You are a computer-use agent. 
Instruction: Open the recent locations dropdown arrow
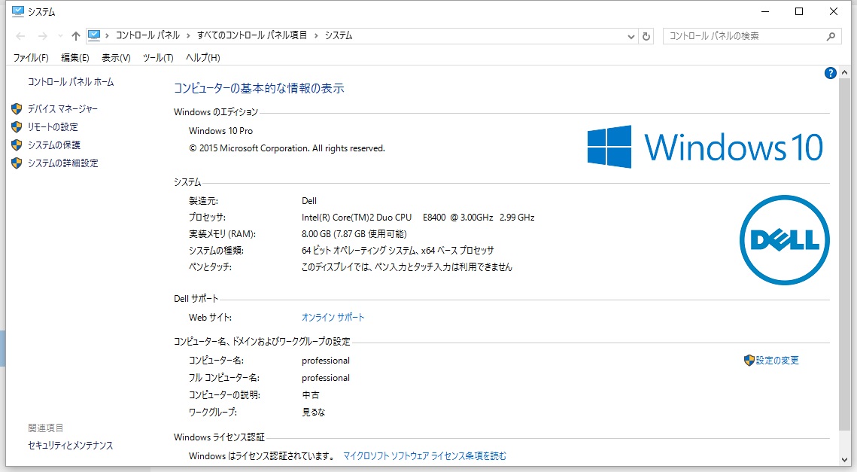coord(60,36)
